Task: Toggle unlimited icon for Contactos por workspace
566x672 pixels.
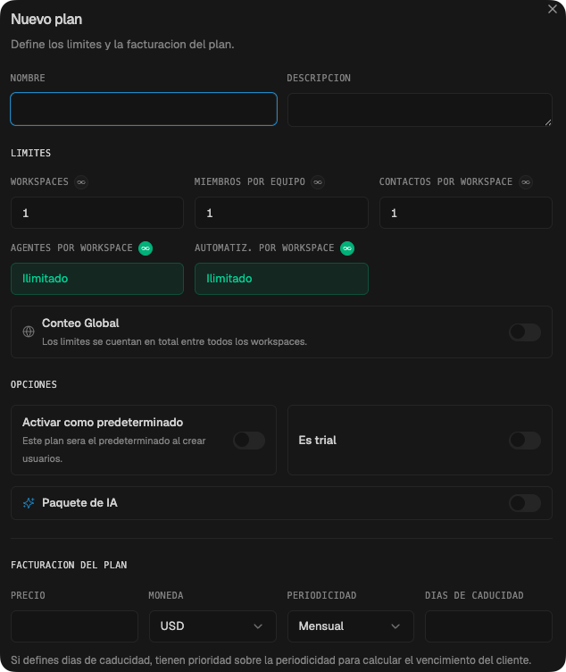Action: click(526, 182)
